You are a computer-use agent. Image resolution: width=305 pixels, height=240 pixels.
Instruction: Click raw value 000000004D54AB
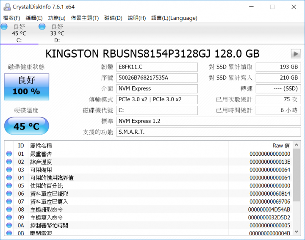click(269, 210)
